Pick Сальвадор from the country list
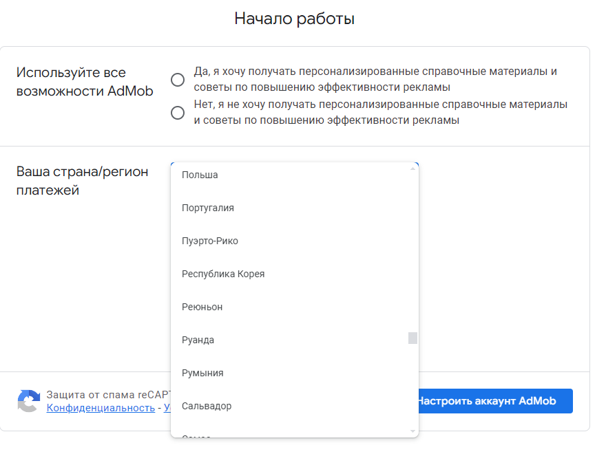The image size is (606, 454). click(207, 406)
